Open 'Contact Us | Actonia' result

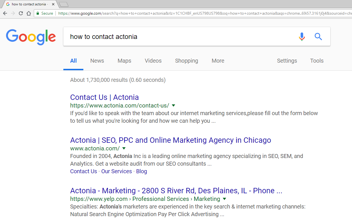click(104, 97)
